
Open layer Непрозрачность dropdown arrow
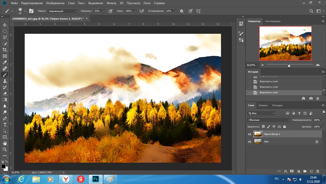click(323, 120)
